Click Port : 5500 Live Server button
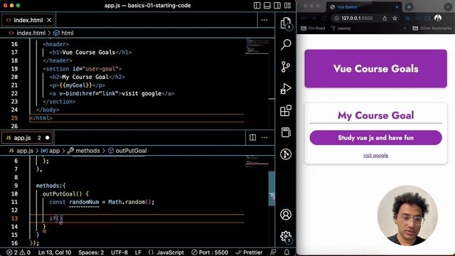455x256 pixels. 210,252
